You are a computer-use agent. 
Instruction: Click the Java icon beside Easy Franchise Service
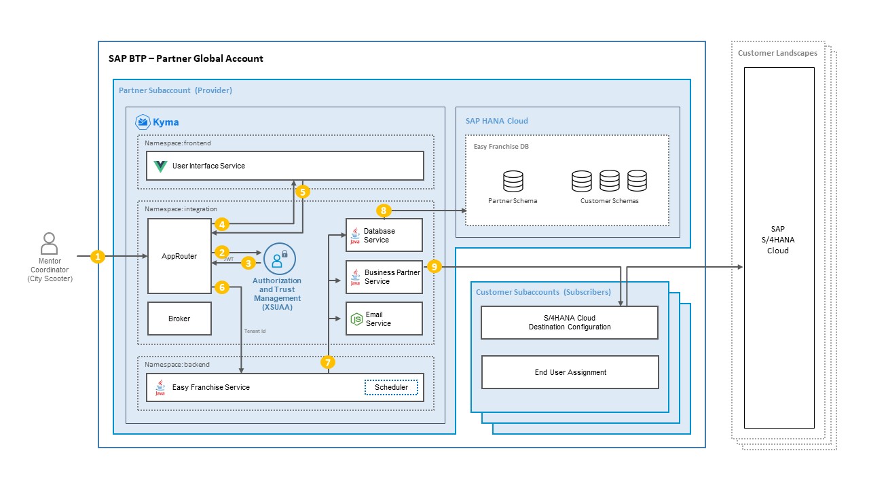(160, 388)
